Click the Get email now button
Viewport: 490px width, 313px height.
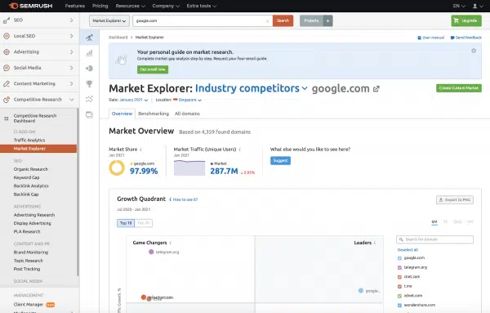coord(153,69)
